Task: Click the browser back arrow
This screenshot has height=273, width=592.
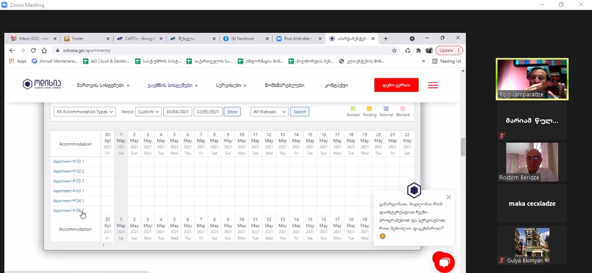Action: 12,50
